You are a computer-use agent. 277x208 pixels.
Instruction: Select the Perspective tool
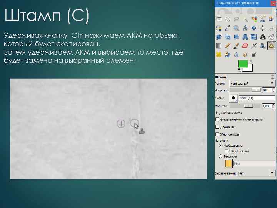click(245, 37)
